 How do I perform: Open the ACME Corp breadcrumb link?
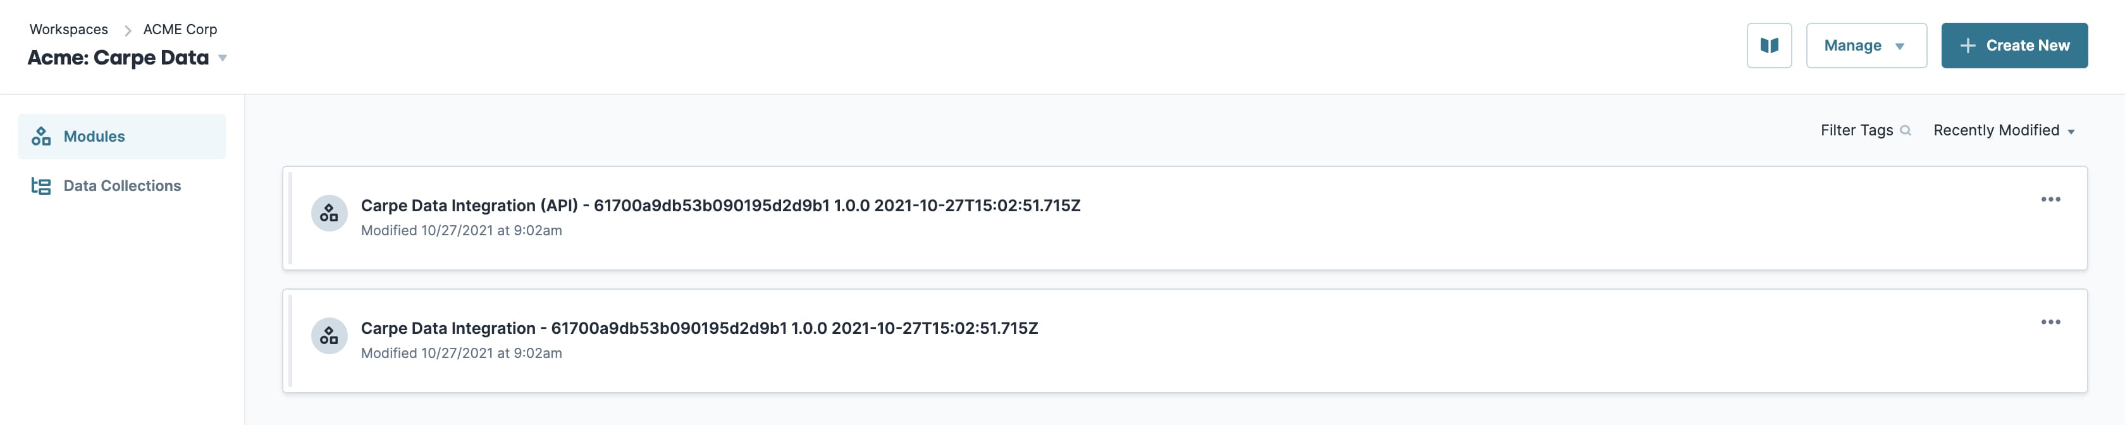180,29
